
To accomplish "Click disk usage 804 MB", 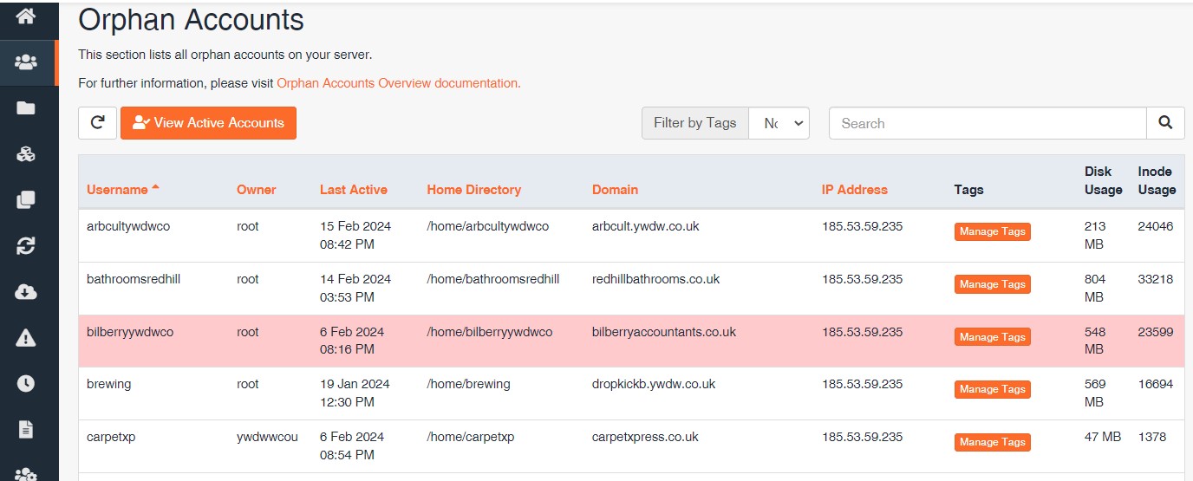I will (x=1096, y=288).
